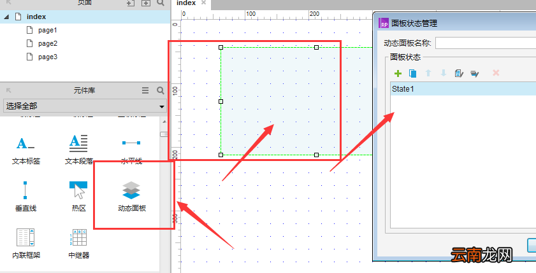Select the 动态面板 widget in library
536x273 pixels.
[131, 197]
